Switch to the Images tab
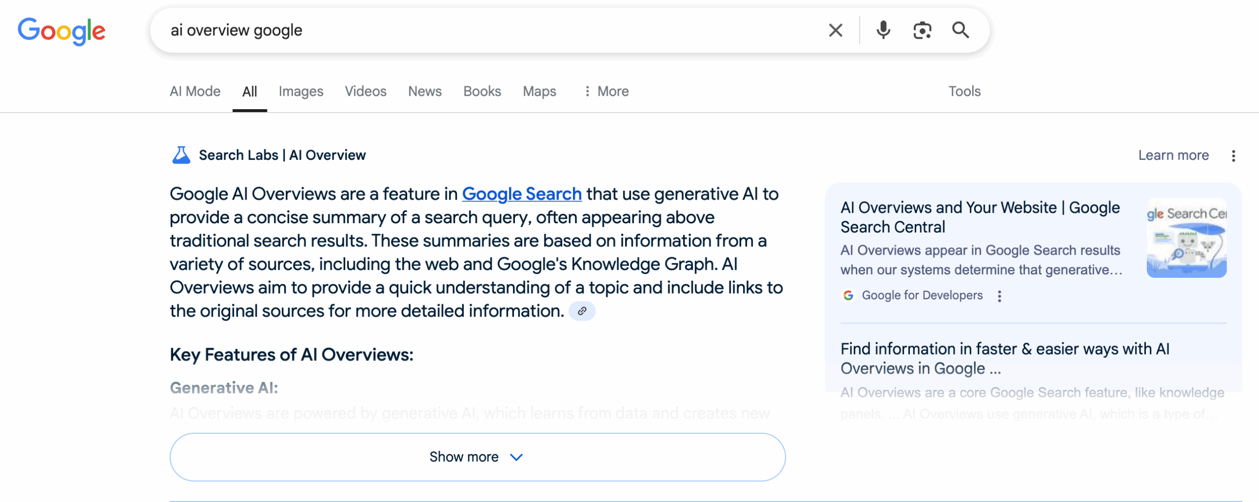Screen dimensions: 1259x502 coord(300,91)
